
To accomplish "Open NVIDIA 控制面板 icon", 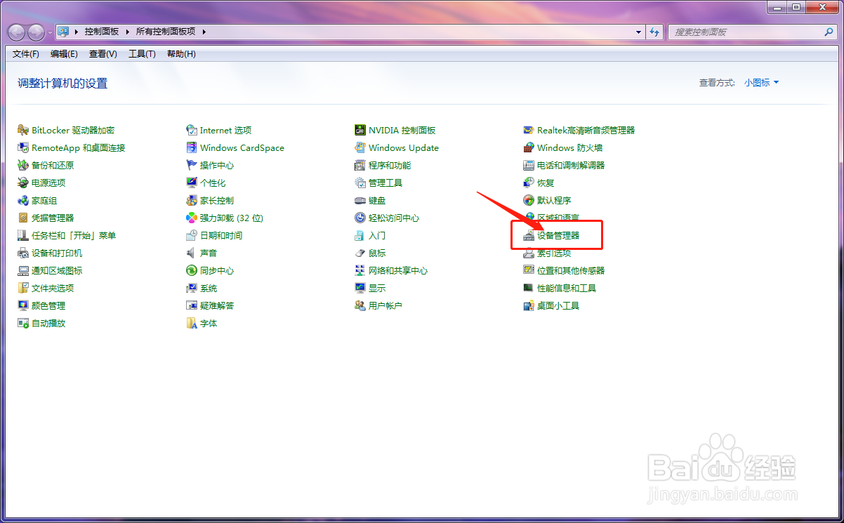I will click(360, 130).
